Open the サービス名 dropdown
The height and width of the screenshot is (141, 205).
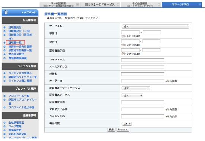155,27
